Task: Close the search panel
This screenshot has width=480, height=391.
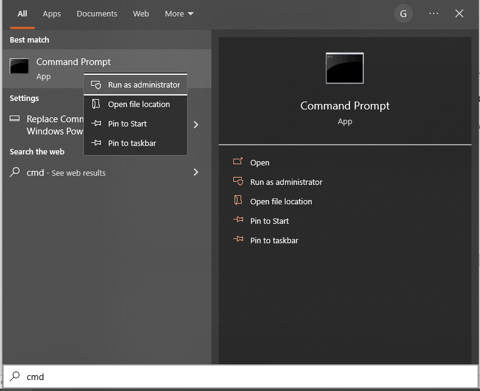Action: 459,13
